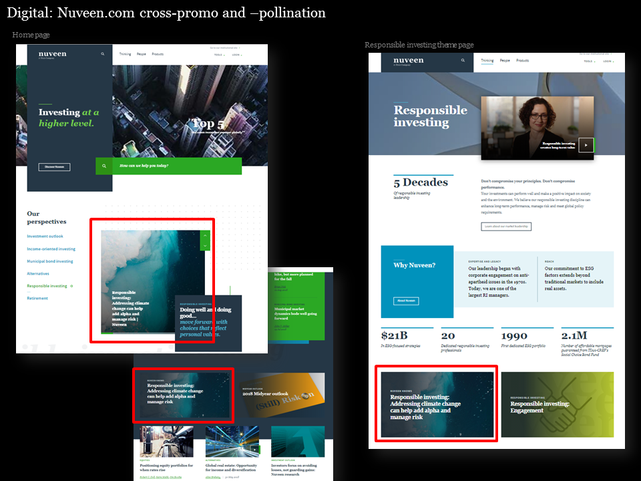
Task: Select Alternatives perspective link
Action: pyautogui.click(x=38, y=274)
